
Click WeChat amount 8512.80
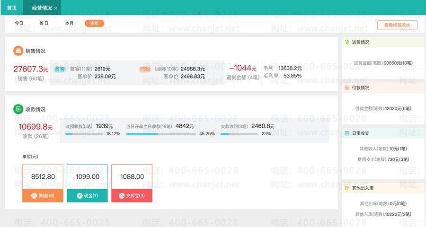[43, 177]
